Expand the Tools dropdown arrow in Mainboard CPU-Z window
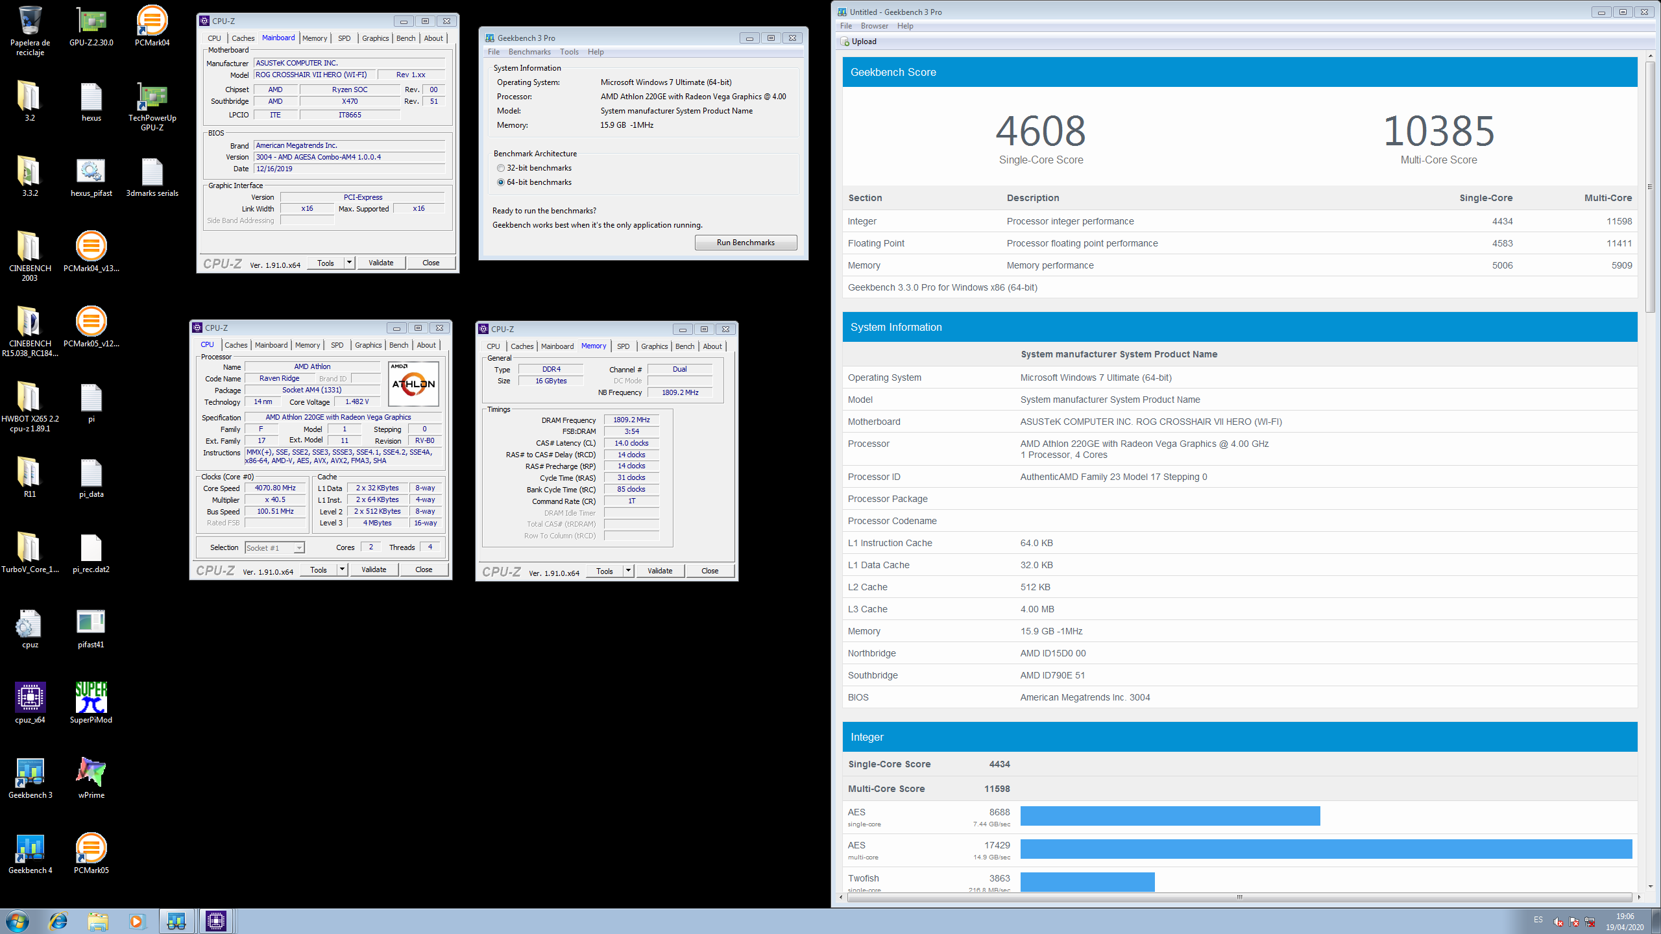 tap(349, 263)
